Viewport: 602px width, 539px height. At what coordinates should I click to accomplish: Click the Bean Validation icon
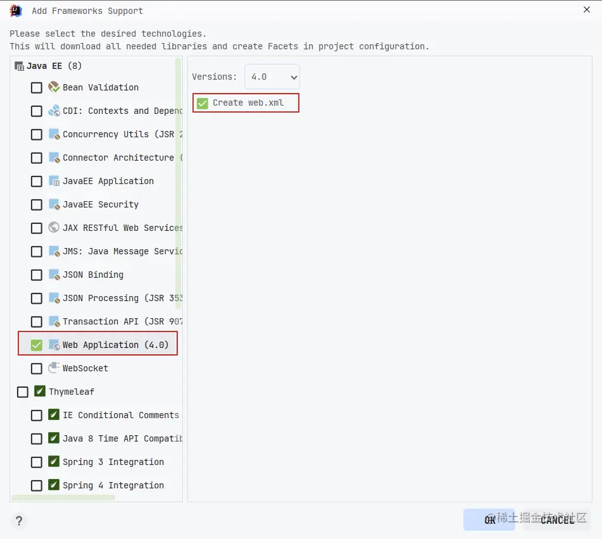pyautogui.click(x=54, y=87)
